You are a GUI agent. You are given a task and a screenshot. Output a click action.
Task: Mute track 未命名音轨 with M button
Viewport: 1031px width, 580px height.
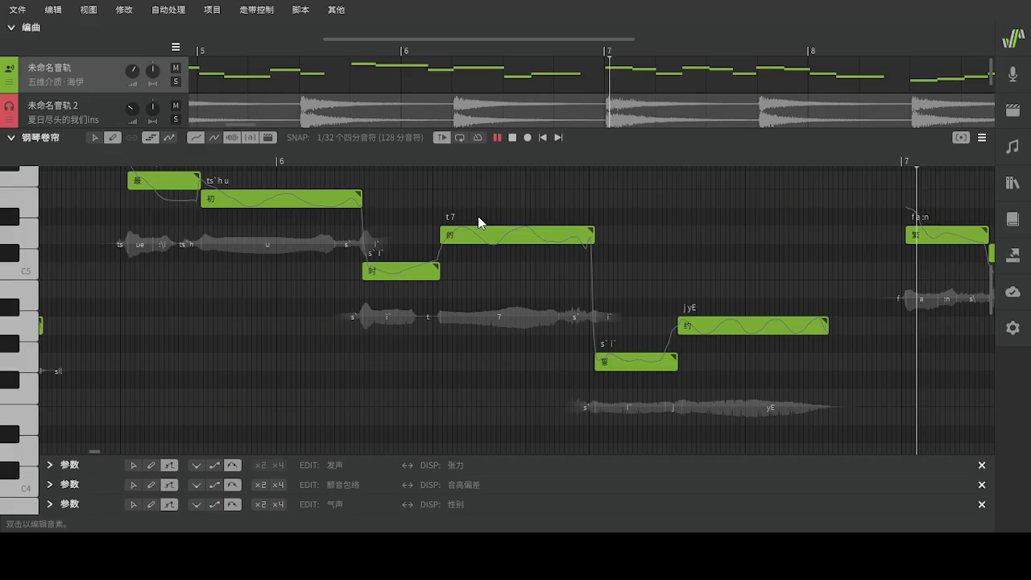coord(176,68)
